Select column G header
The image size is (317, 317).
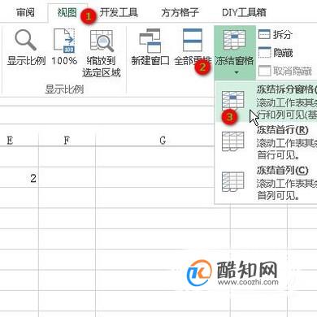pyautogui.click(x=163, y=141)
